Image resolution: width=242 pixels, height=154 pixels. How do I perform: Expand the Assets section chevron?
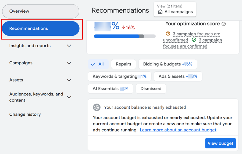69,80
